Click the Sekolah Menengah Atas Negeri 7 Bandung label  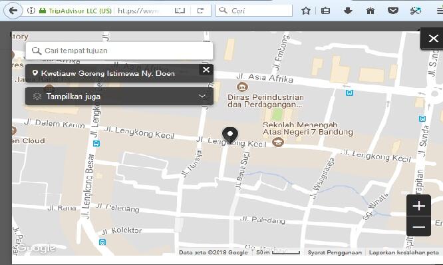pyautogui.click(x=308, y=129)
